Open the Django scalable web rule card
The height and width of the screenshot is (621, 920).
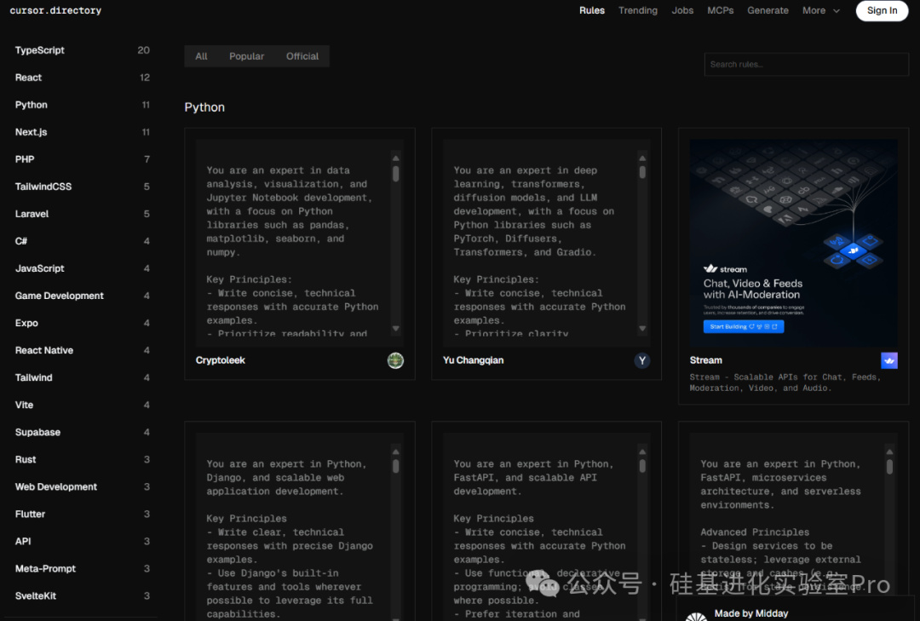click(300, 521)
